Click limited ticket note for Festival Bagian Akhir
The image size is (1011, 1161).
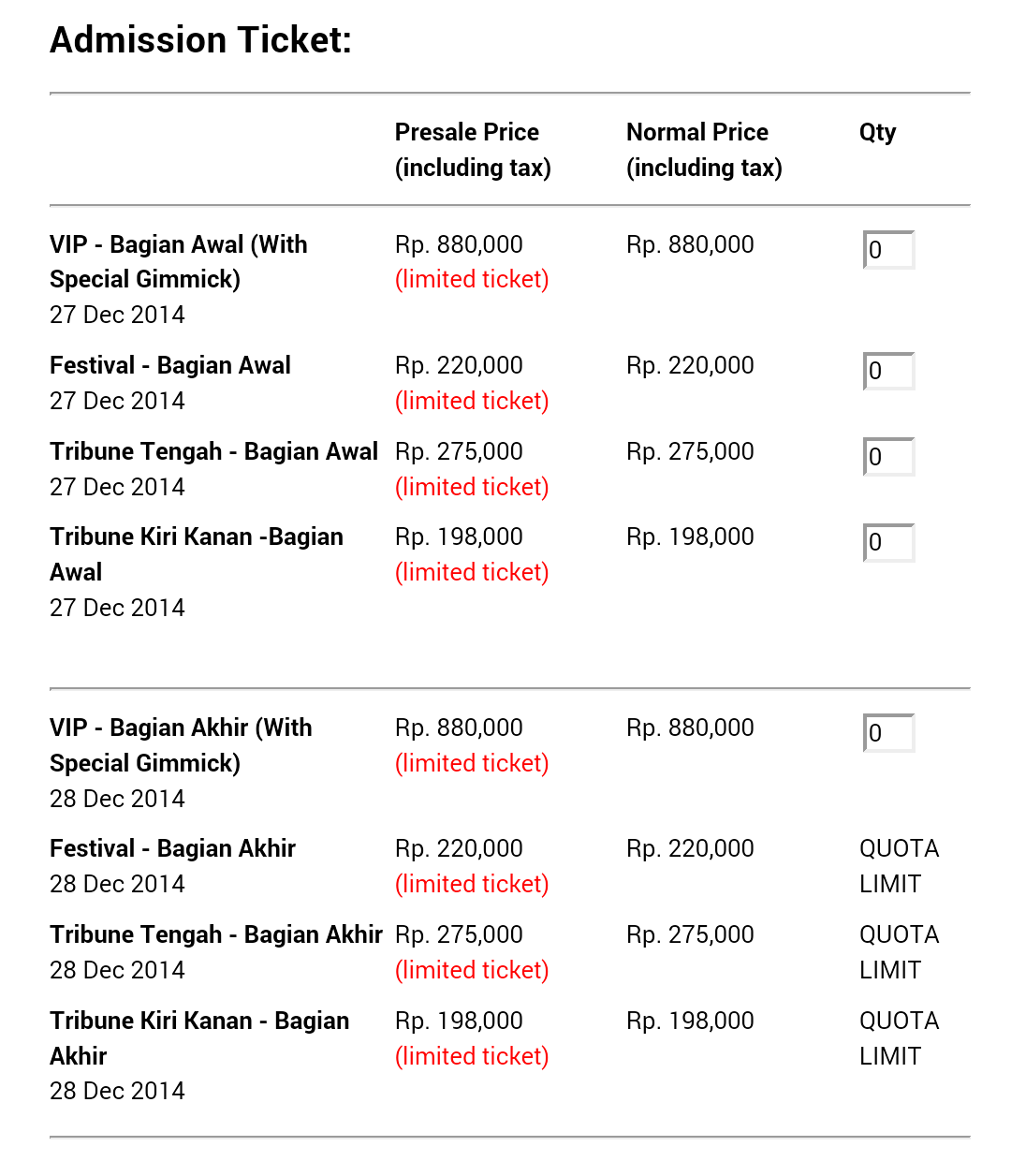pyautogui.click(x=472, y=884)
